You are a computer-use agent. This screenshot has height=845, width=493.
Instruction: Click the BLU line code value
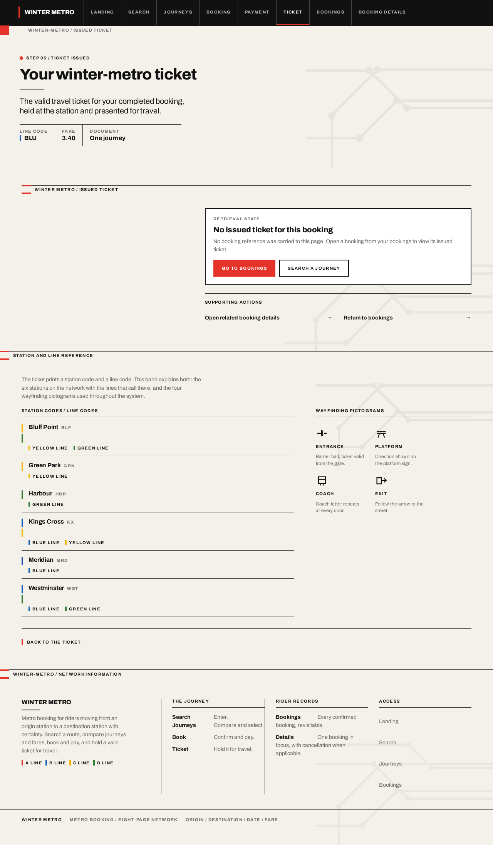tap(30, 138)
